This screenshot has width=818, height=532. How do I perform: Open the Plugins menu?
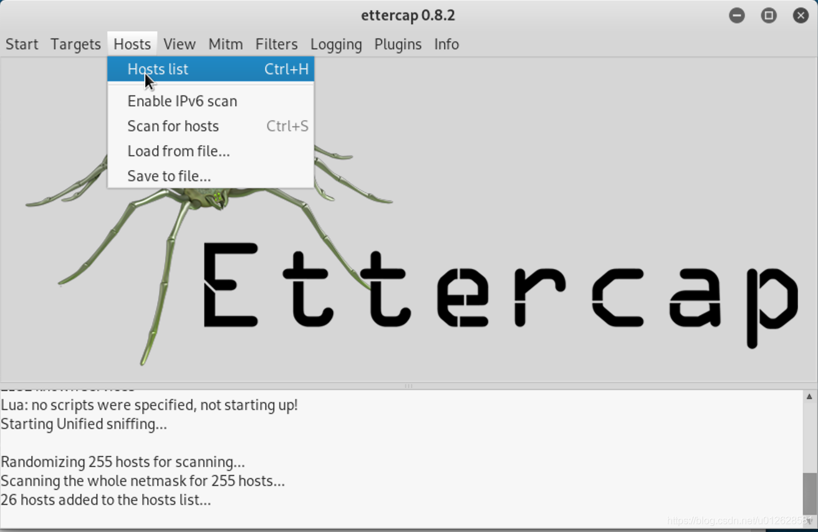398,44
